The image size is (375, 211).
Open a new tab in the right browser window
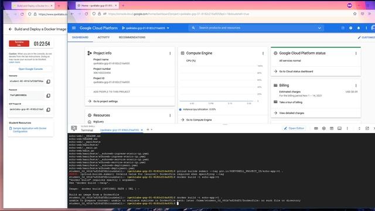click(123, 5)
